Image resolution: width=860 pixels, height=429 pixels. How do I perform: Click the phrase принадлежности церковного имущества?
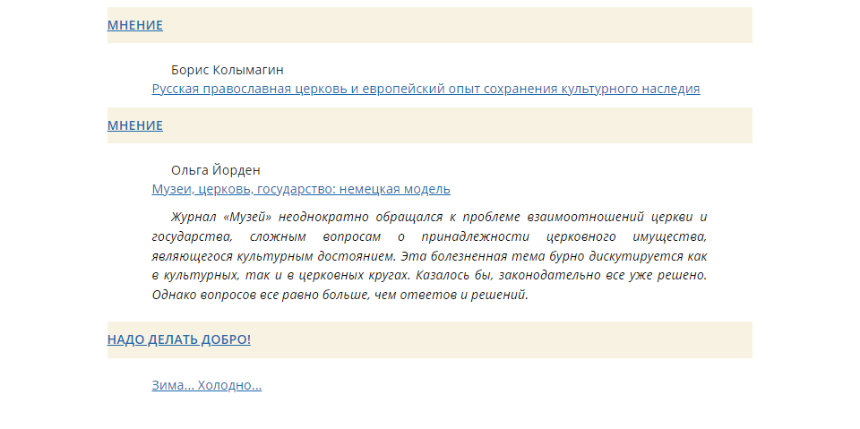564,237
